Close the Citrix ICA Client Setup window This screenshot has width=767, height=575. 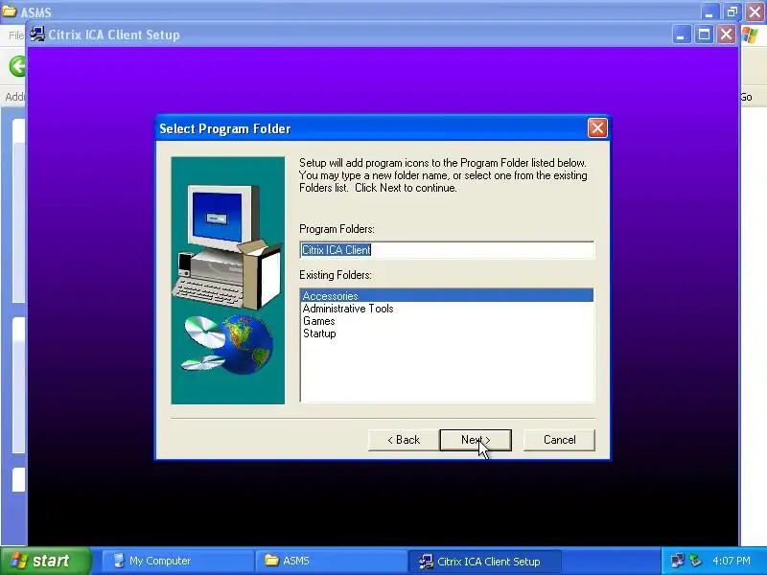pos(727,34)
